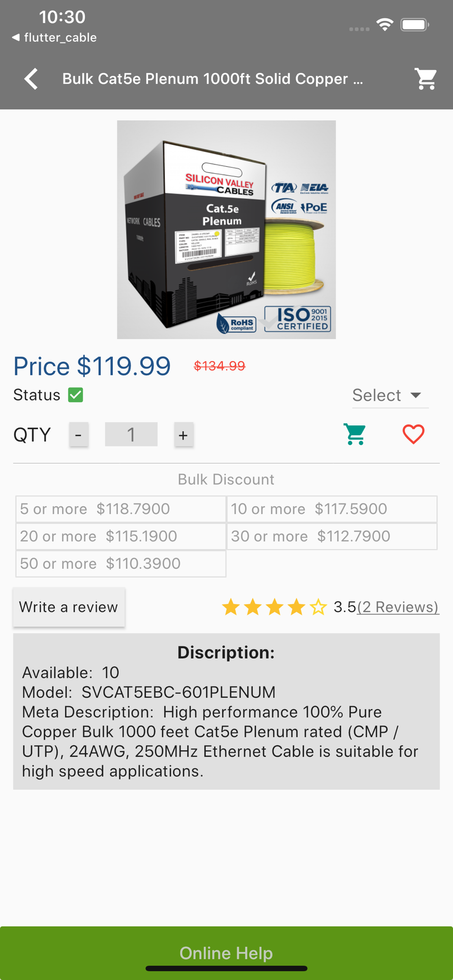Add product to cart via green cart icon

[x=355, y=435]
